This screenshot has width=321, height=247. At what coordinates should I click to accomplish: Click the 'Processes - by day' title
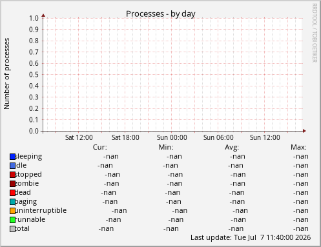pos(161,14)
